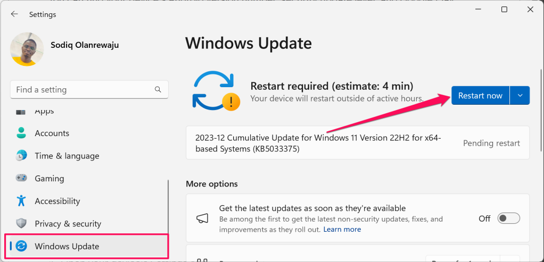Click the Sodiq Olanrewaju account name
Image resolution: width=544 pixels, height=262 pixels.
coord(84,45)
